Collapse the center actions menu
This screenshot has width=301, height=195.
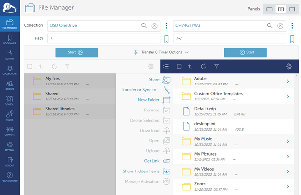click(166, 66)
